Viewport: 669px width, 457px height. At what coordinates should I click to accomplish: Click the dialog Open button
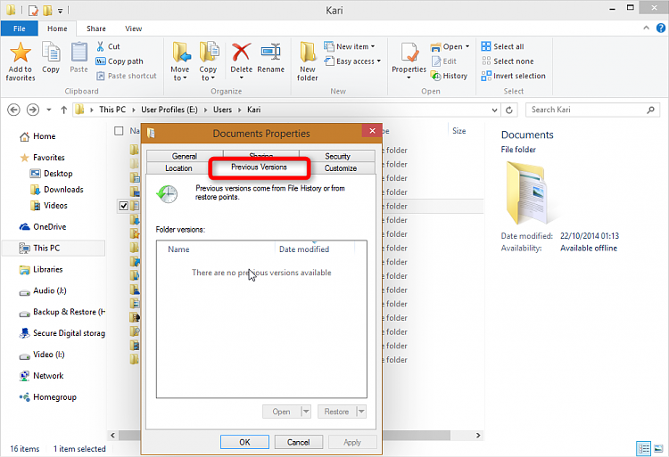(282, 412)
